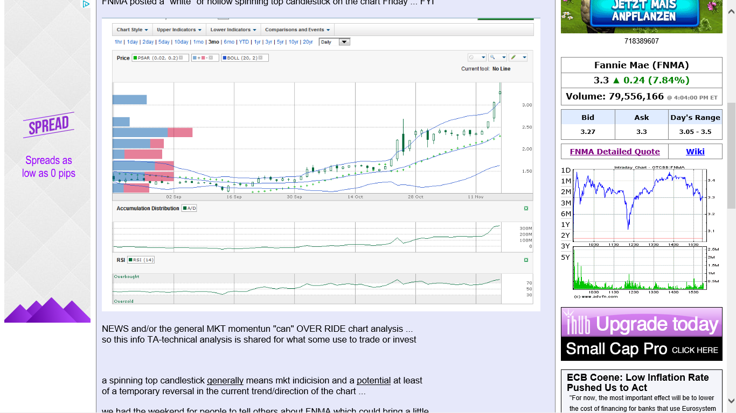736x413 pixels.
Task: Click the scrollbar down arrow
Action: [731, 401]
